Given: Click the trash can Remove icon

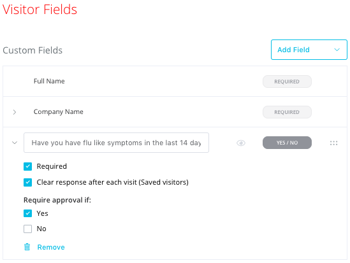Looking at the screenshot, I should [x=27, y=247].
